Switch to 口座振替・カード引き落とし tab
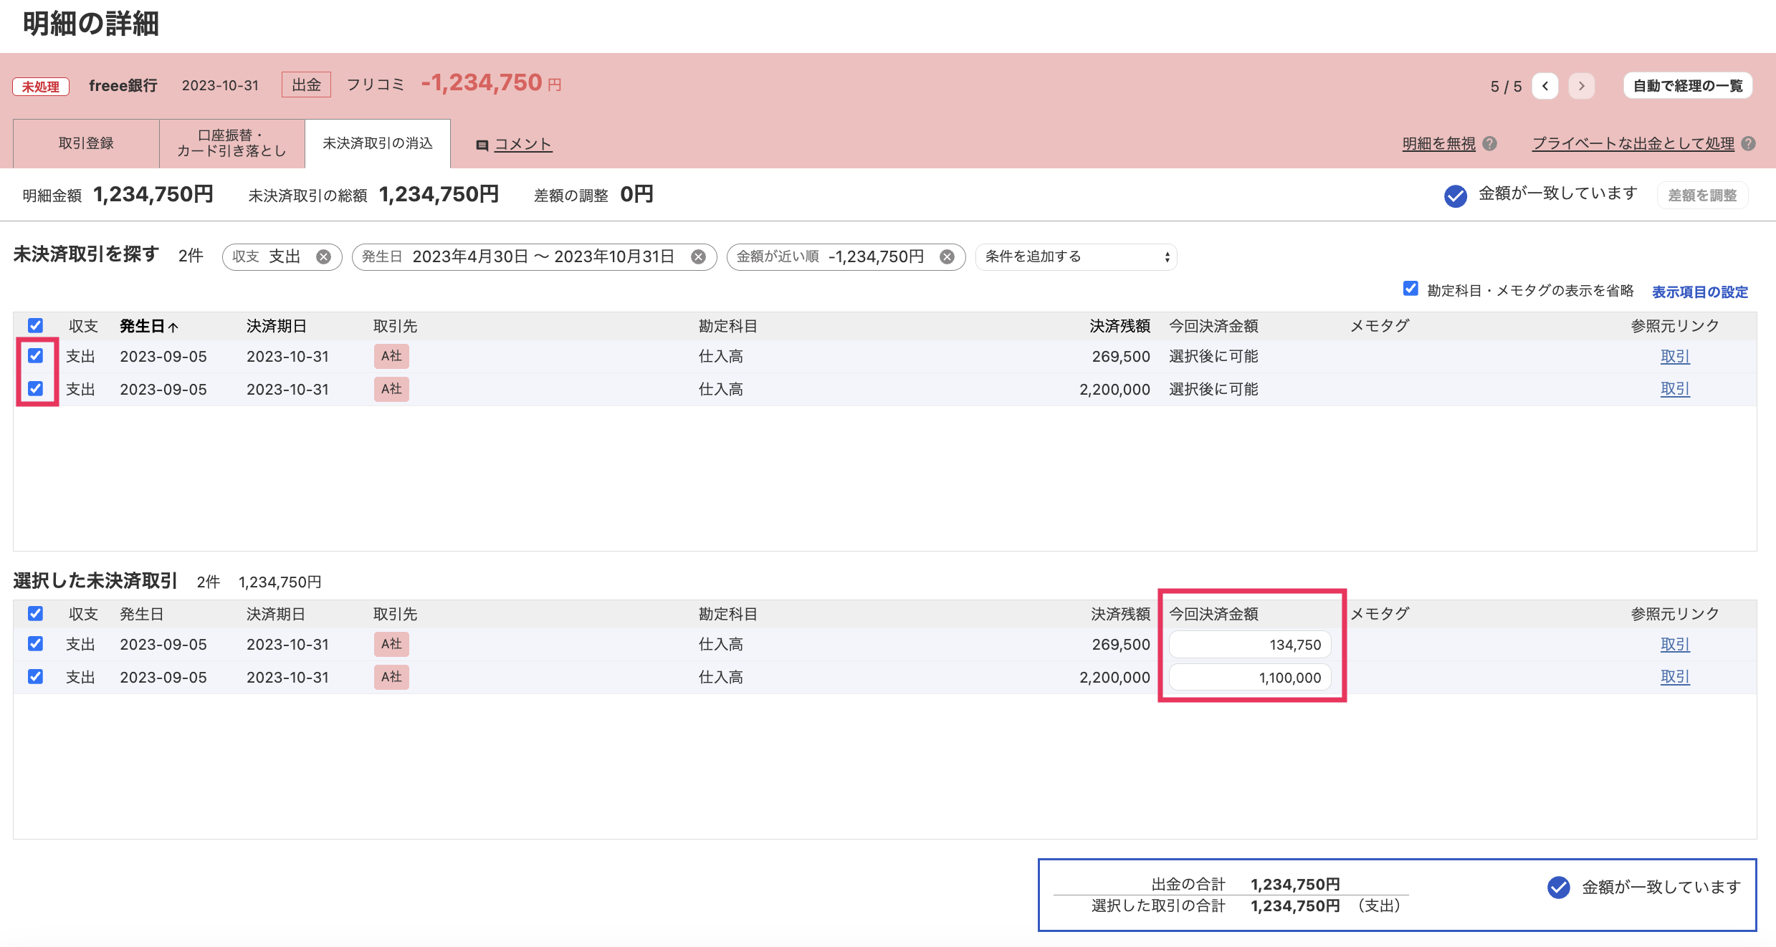The image size is (1776, 947). (231, 143)
